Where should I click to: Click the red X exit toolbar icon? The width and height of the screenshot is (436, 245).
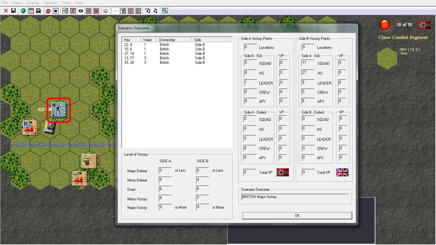click(x=6, y=11)
